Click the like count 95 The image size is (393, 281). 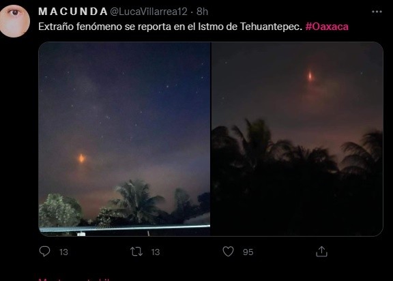[x=248, y=252]
